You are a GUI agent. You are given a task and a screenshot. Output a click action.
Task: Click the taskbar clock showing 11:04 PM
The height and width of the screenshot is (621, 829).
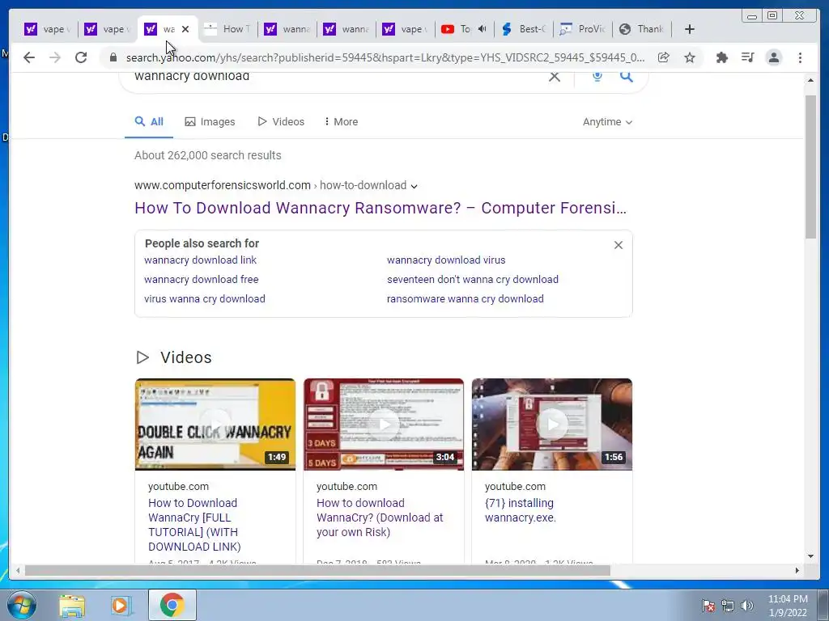tap(788, 606)
